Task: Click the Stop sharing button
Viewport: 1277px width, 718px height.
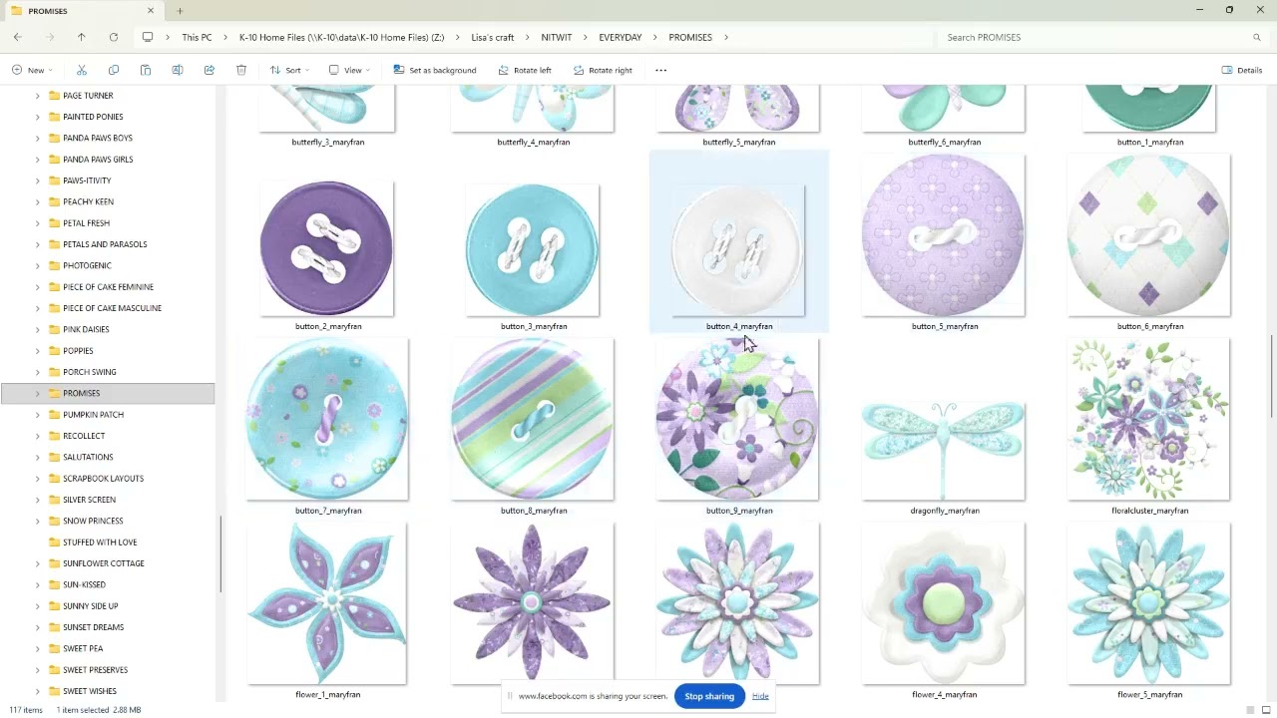Action: click(709, 696)
